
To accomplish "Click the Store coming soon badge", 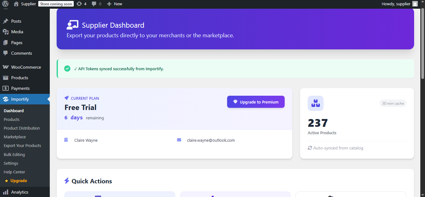I will pos(56,4).
